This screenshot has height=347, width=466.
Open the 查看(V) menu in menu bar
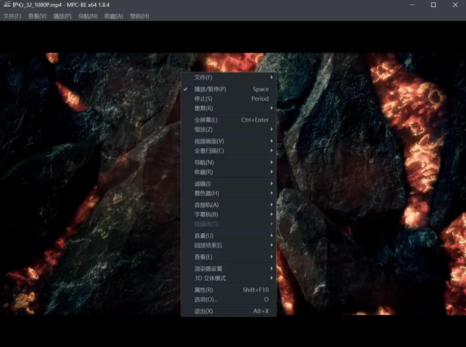37,16
